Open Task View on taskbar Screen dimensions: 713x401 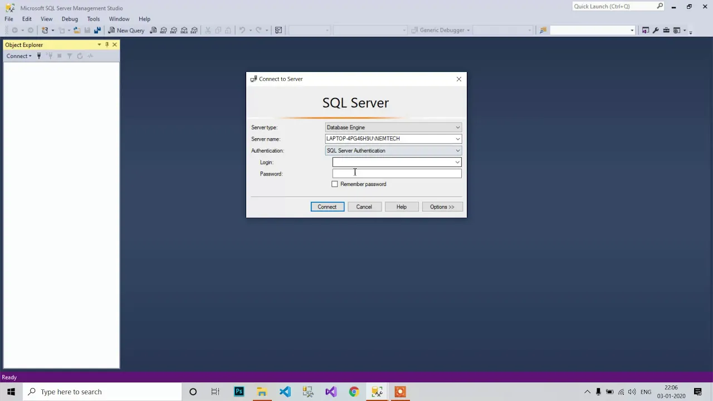tap(216, 392)
